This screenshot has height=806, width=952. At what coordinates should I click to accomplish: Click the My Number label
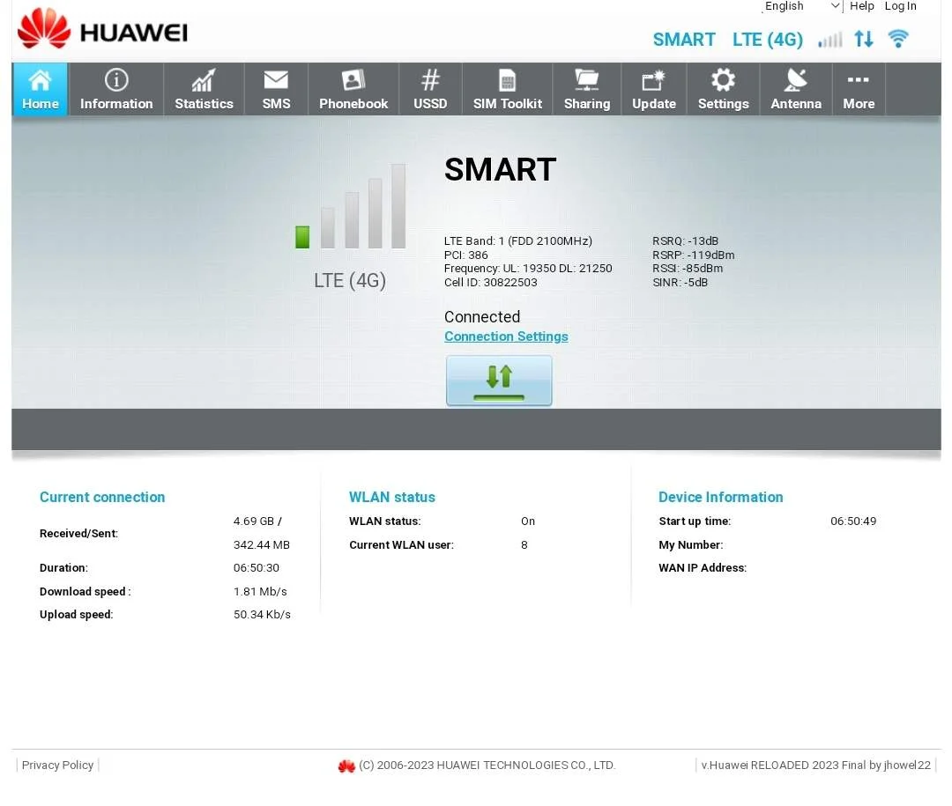click(691, 545)
